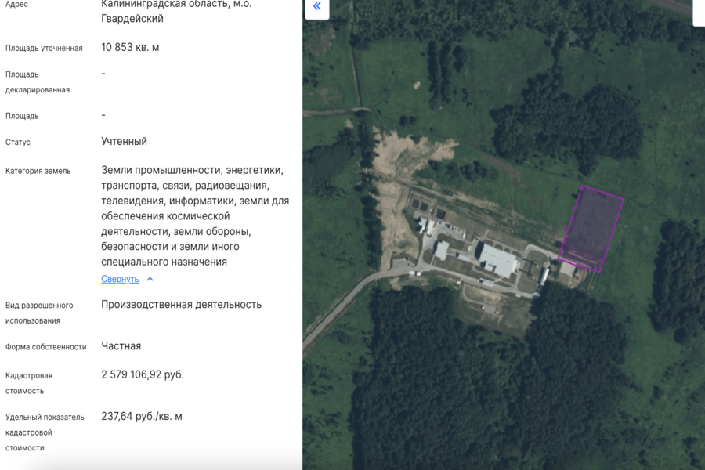The height and width of the screenshot is (470, 705).
Task: Click the Адрес field label
Action: (x=16, y=4)
